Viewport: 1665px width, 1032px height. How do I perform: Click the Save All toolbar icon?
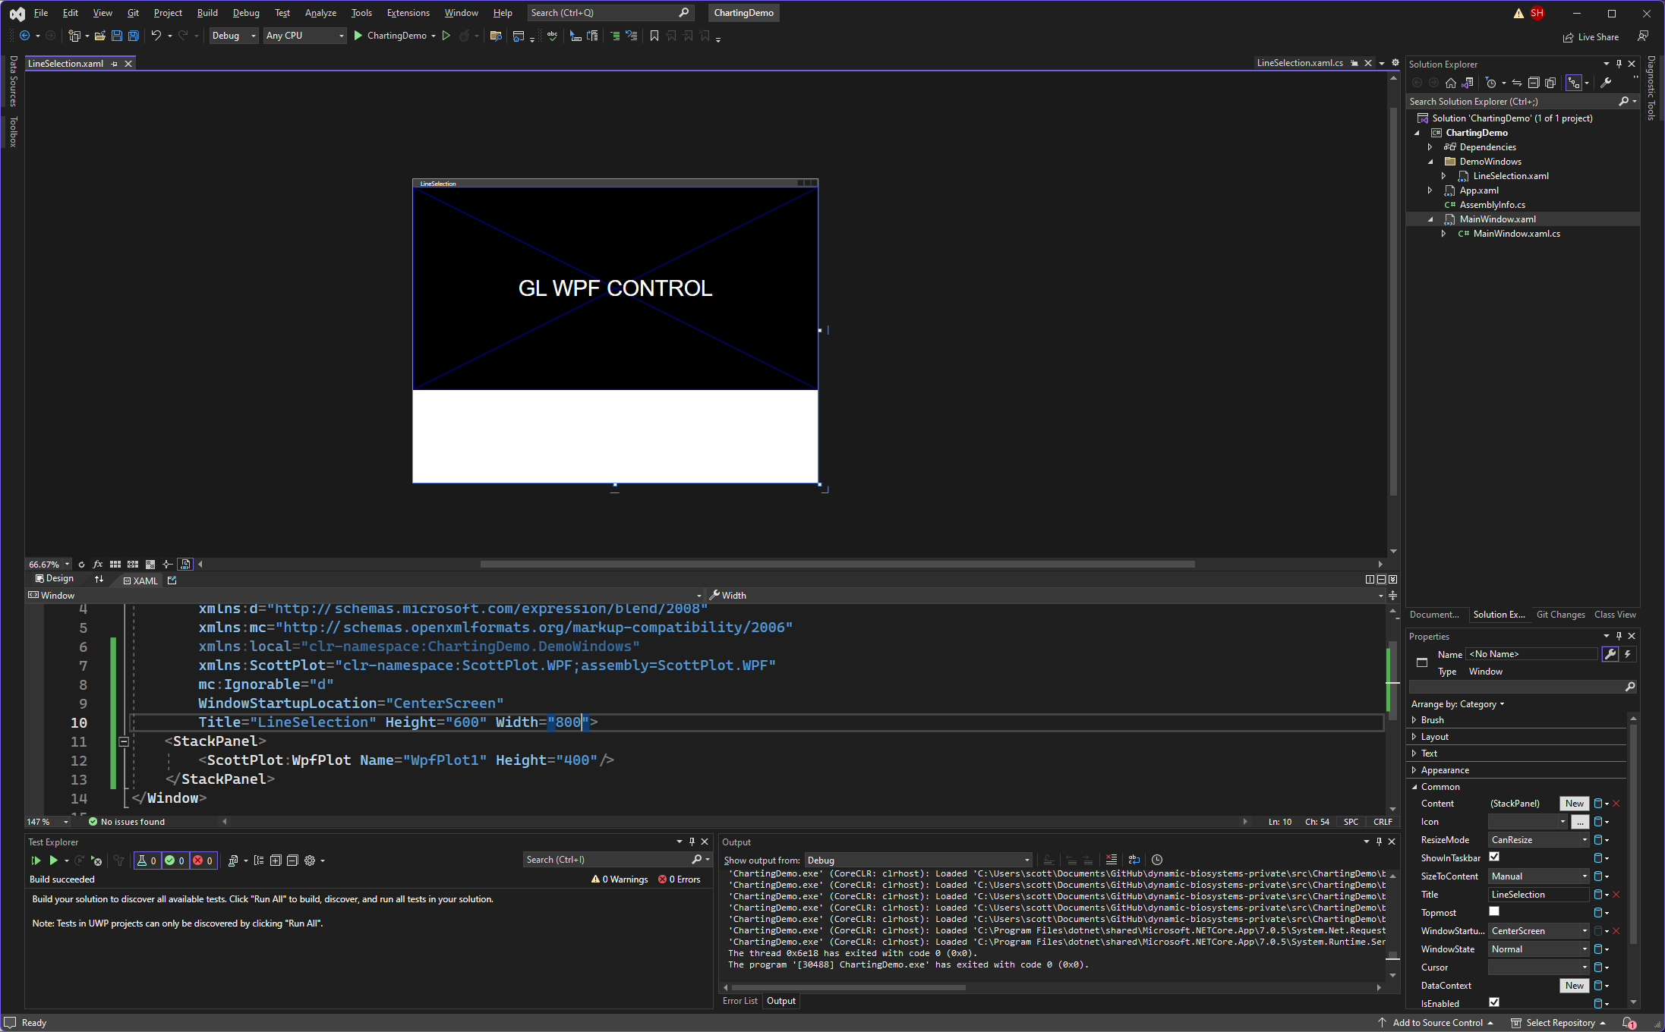click(134, 36)
